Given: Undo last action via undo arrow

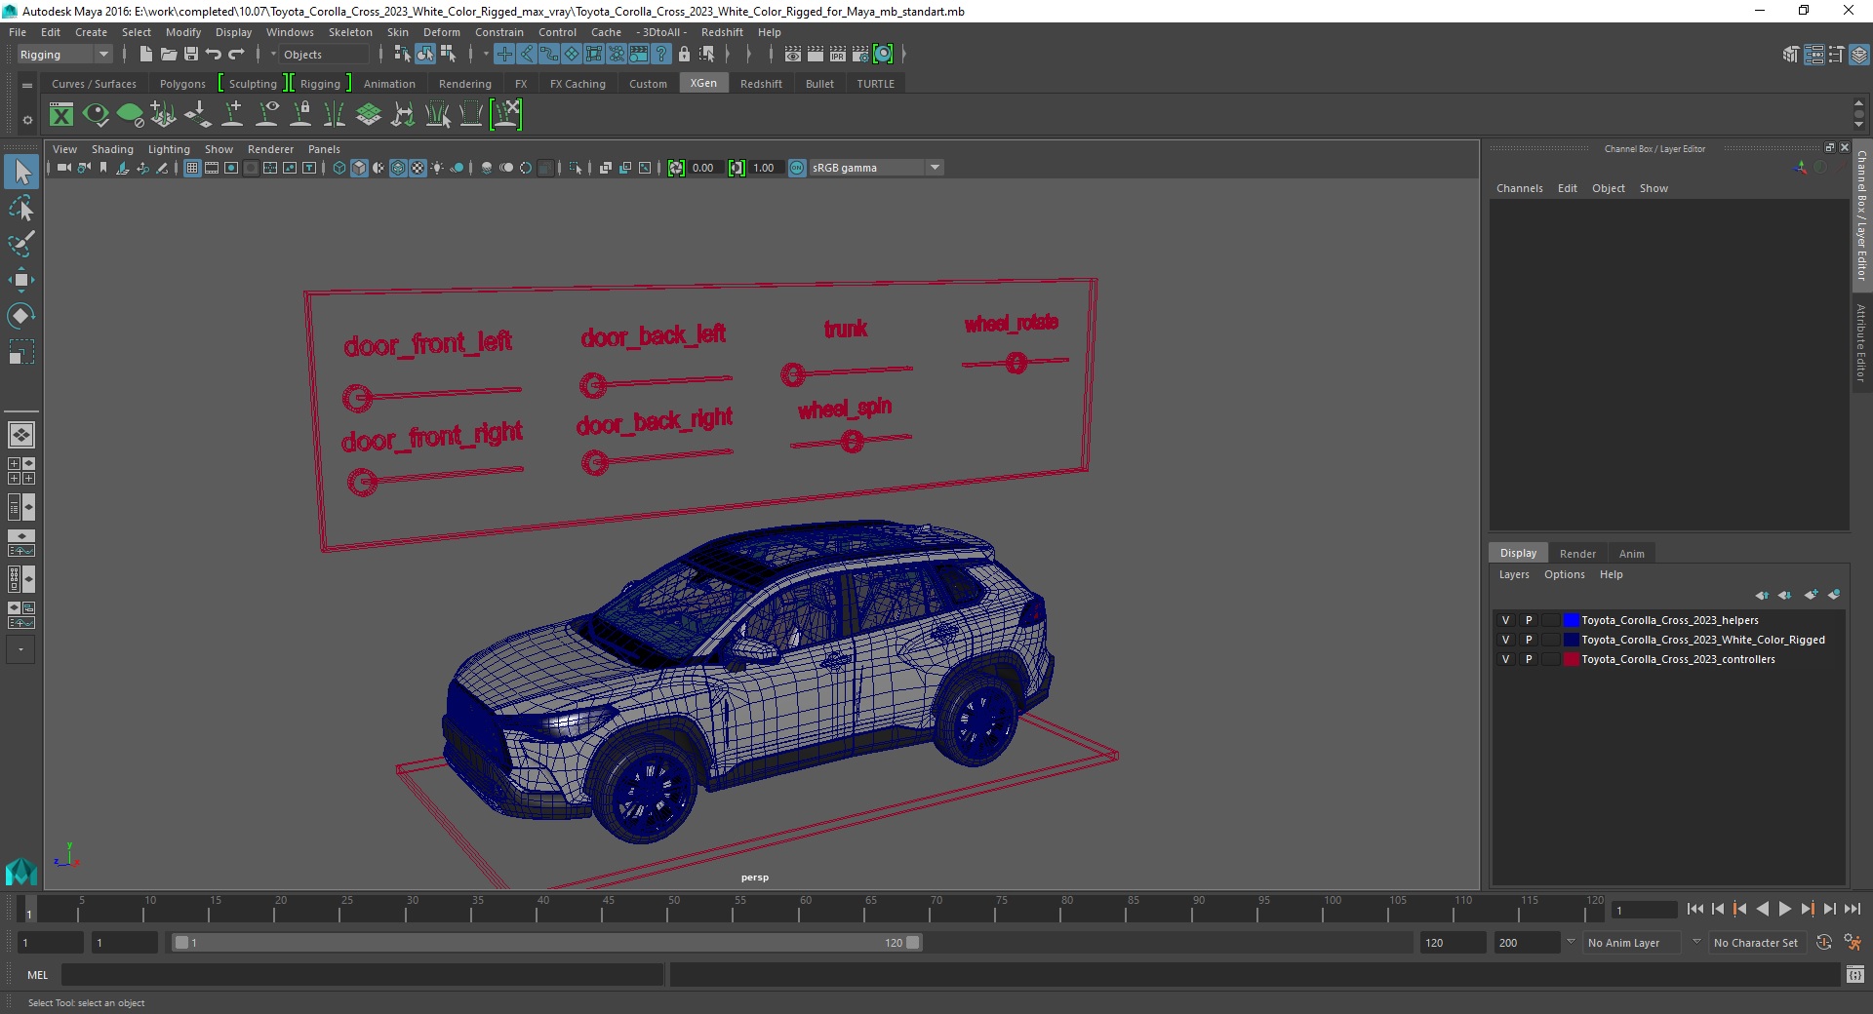Looking at the screenshot, I should (x=214, y=55).
